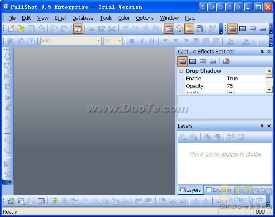The height and width of the screenshot is (217, 275).
Task: Open the Arial font name combo box
Action: 71,41
